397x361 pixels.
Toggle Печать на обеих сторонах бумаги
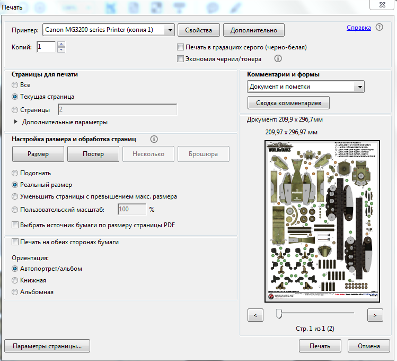15,242
